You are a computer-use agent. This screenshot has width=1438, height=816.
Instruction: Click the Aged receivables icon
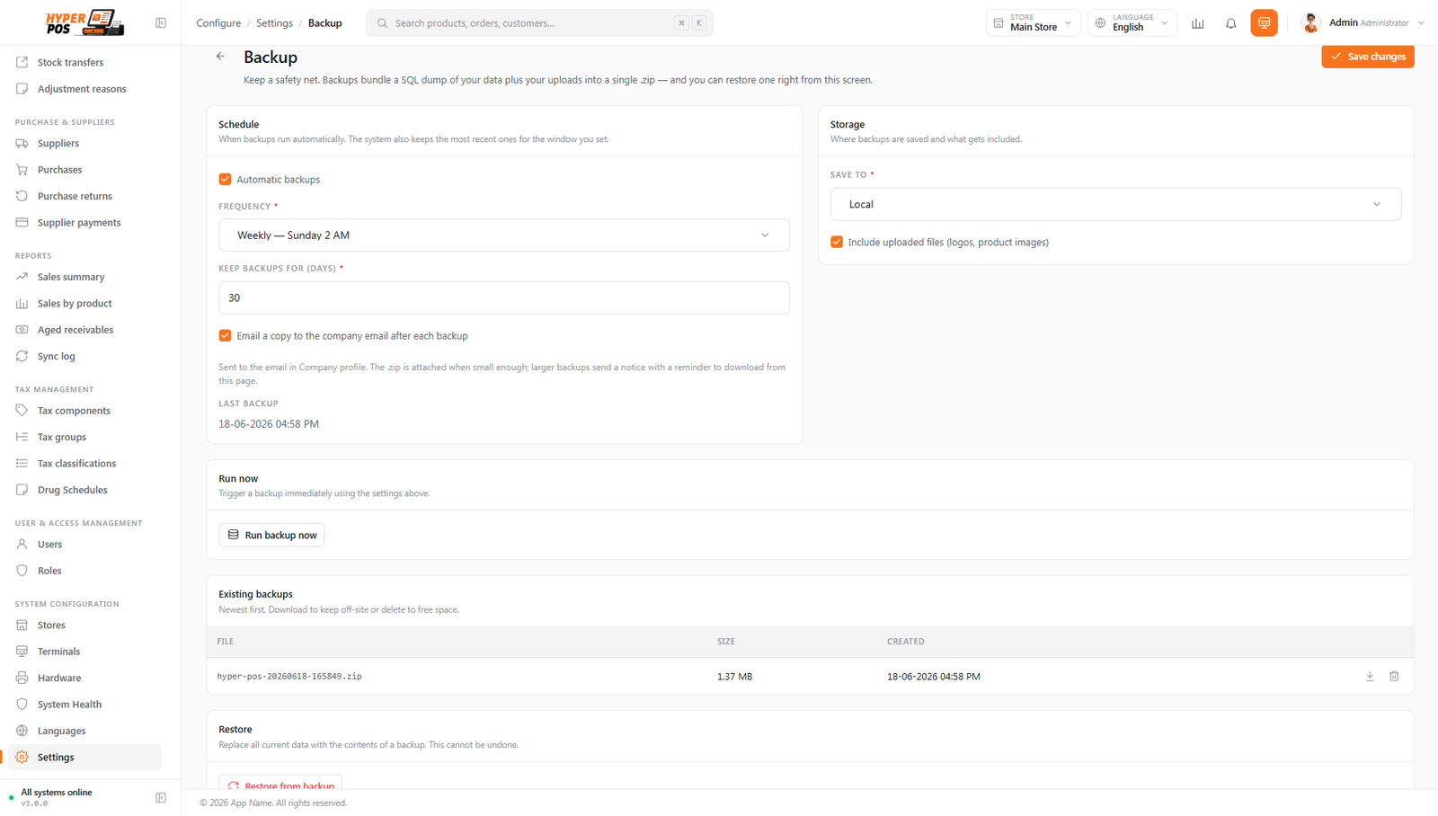point(22,330)
